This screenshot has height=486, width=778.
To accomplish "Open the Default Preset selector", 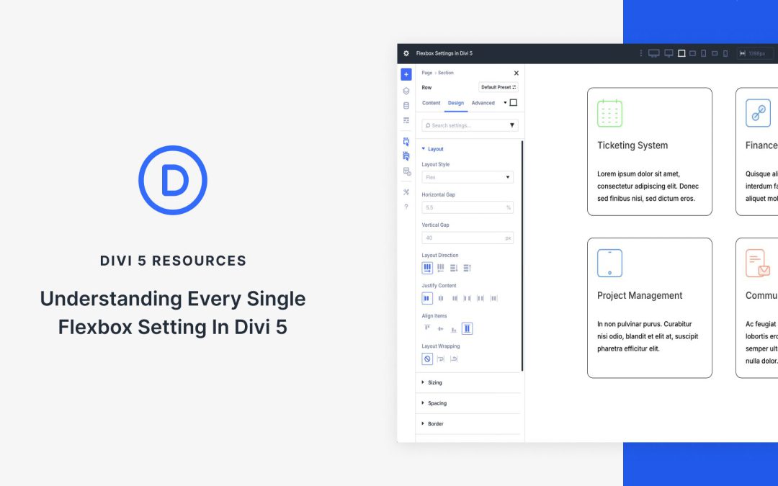I will (498, 87).
